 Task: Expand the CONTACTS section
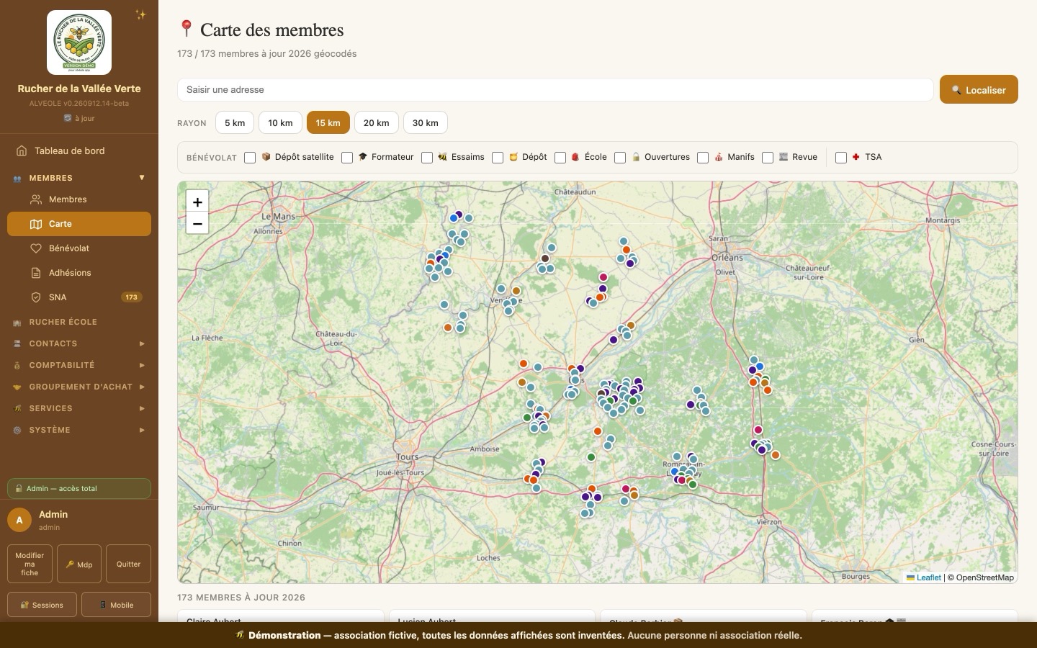tap(79, 343)
